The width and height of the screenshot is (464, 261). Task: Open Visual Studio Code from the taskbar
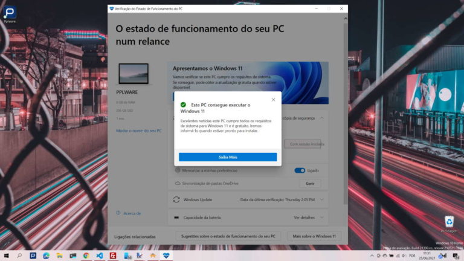coord(100,256)
